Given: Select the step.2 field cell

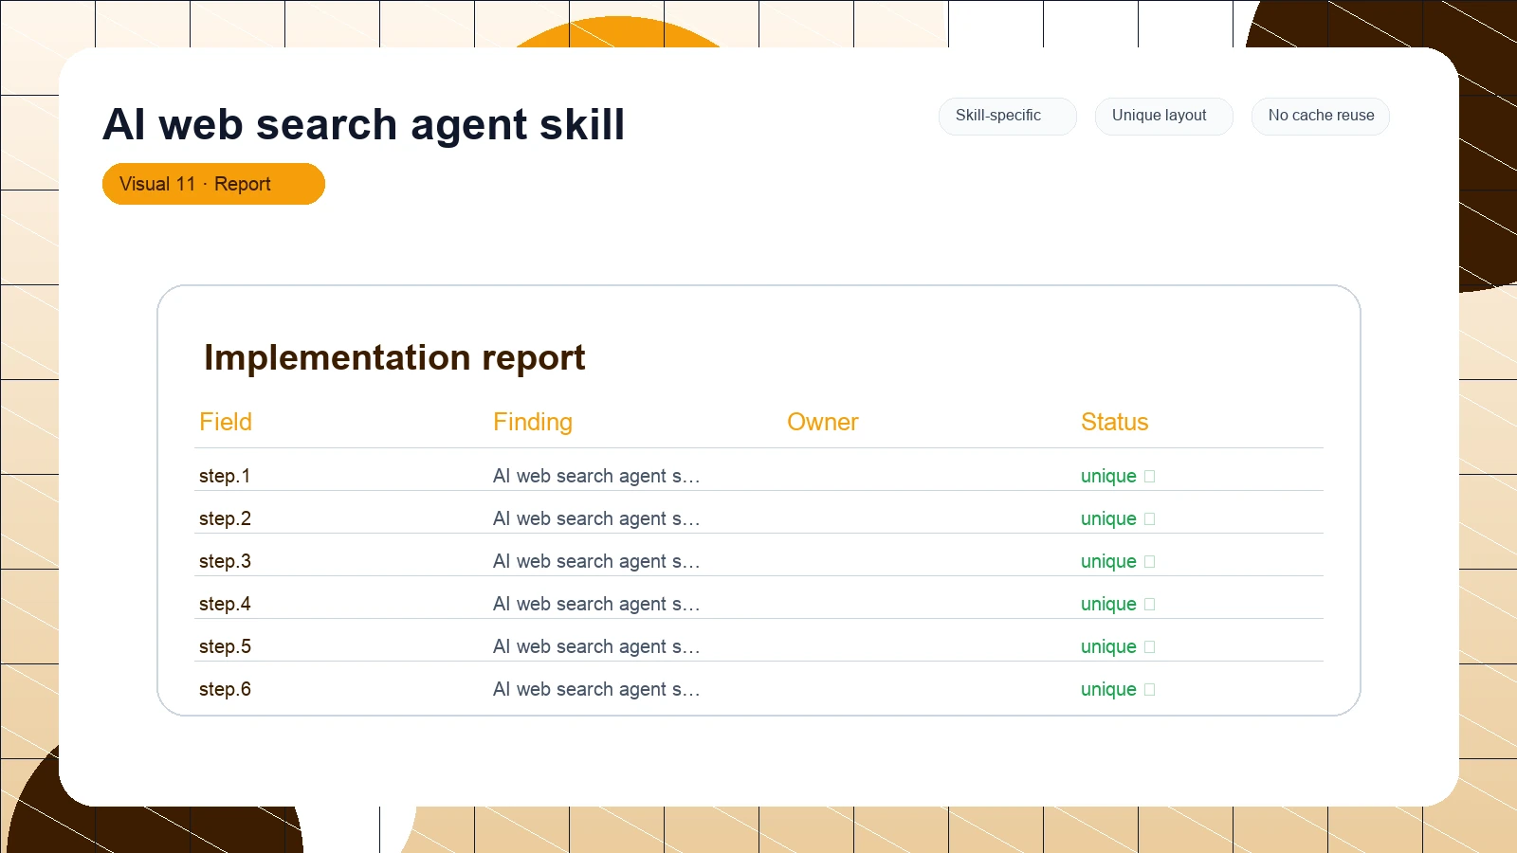Looking at the screenshot, I should 225,518.
